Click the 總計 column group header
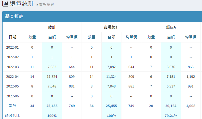Image resolution: width=202 pixels, height=119 pixels. (52, 27)
